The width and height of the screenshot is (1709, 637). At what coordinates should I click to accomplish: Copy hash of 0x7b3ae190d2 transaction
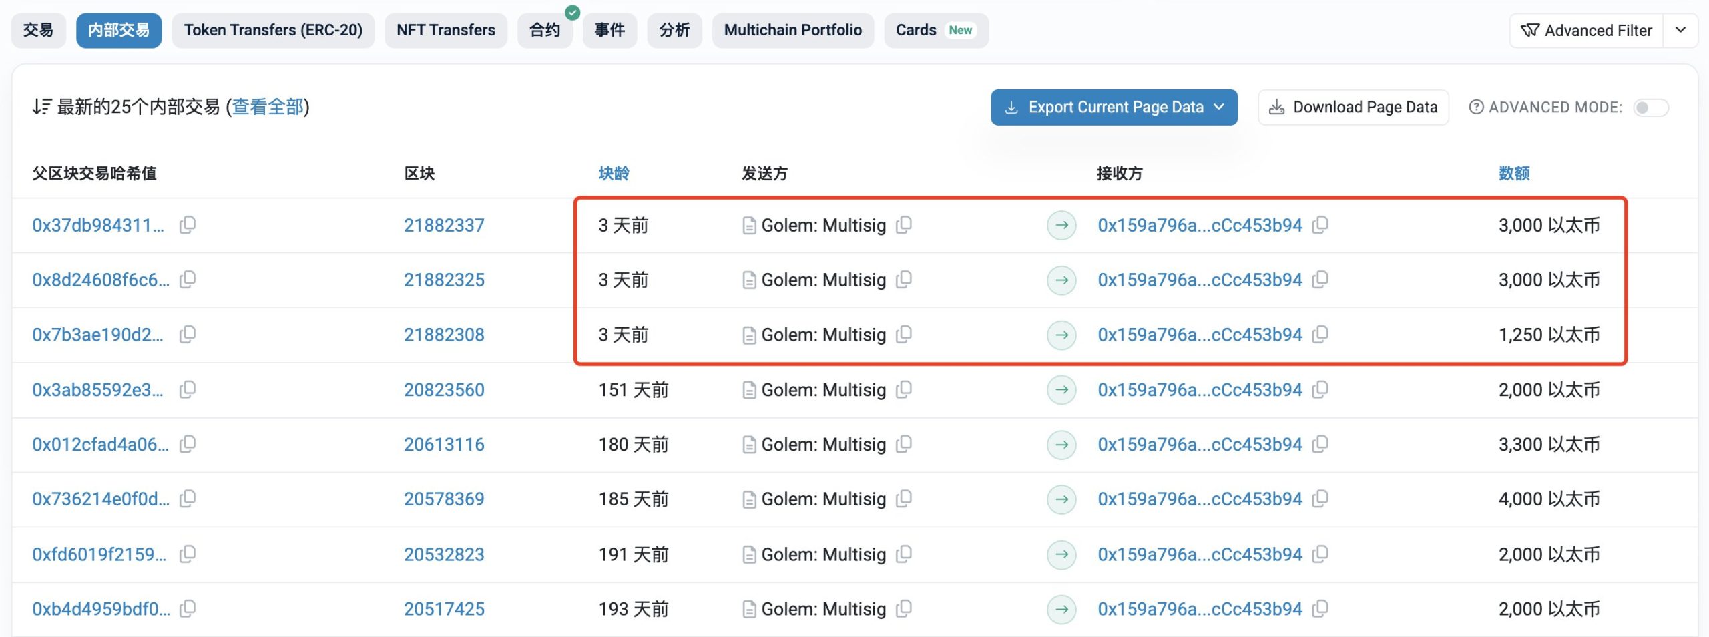point(188,334)
